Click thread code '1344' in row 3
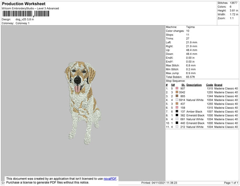Viewport: 240px width, 186px height. (210, 96)
